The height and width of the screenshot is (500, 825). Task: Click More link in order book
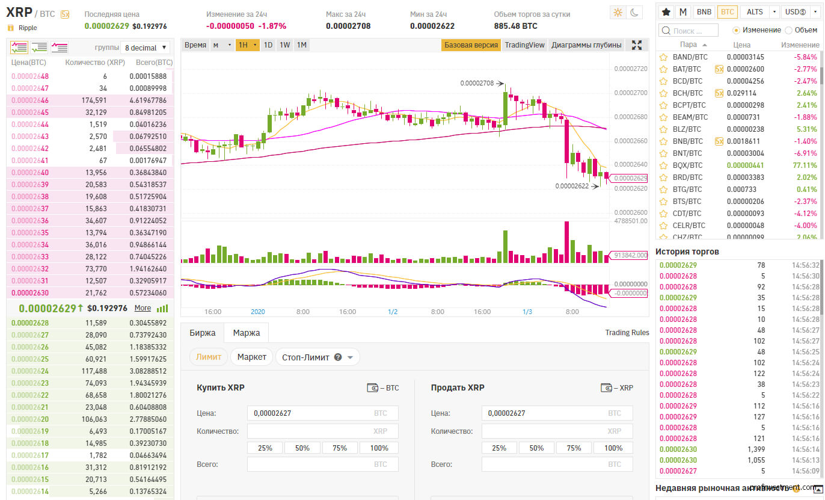pyautogui.click(x=143, y=308)
